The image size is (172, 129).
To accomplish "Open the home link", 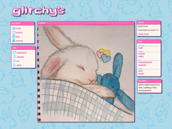I will [18, 28].
